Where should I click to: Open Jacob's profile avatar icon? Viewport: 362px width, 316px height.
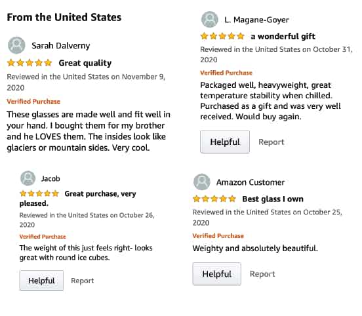coord(28,178)
